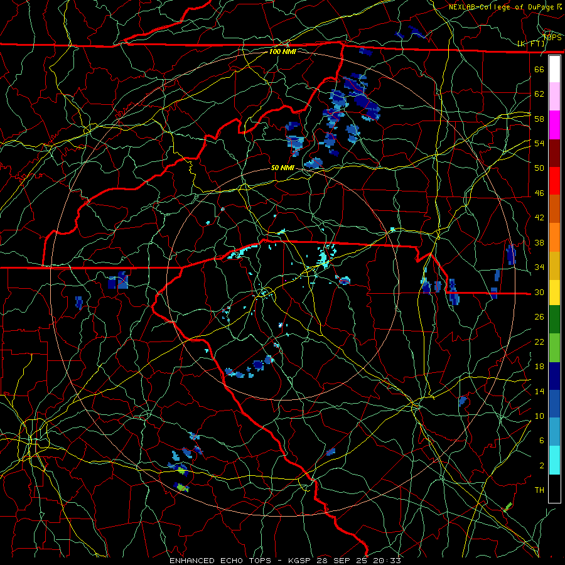The image size is (565, 565).
Task: Click the magenta legend swatch
Action: coord(554,125)
